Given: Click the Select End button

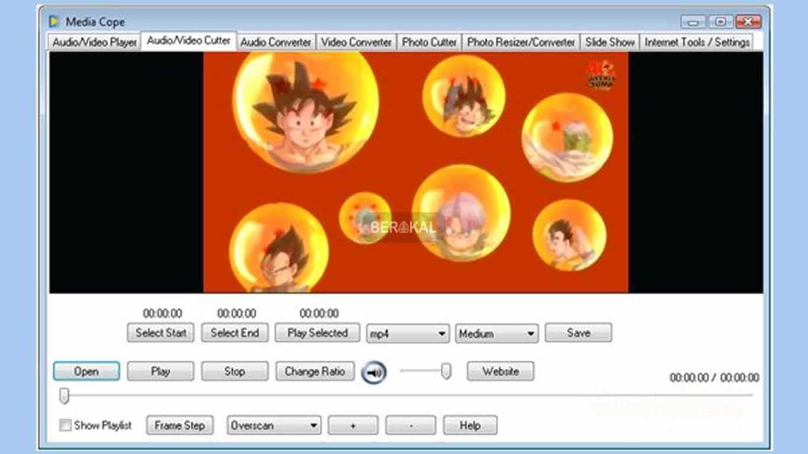Looking at the screenshot, I should coord(235,333).
